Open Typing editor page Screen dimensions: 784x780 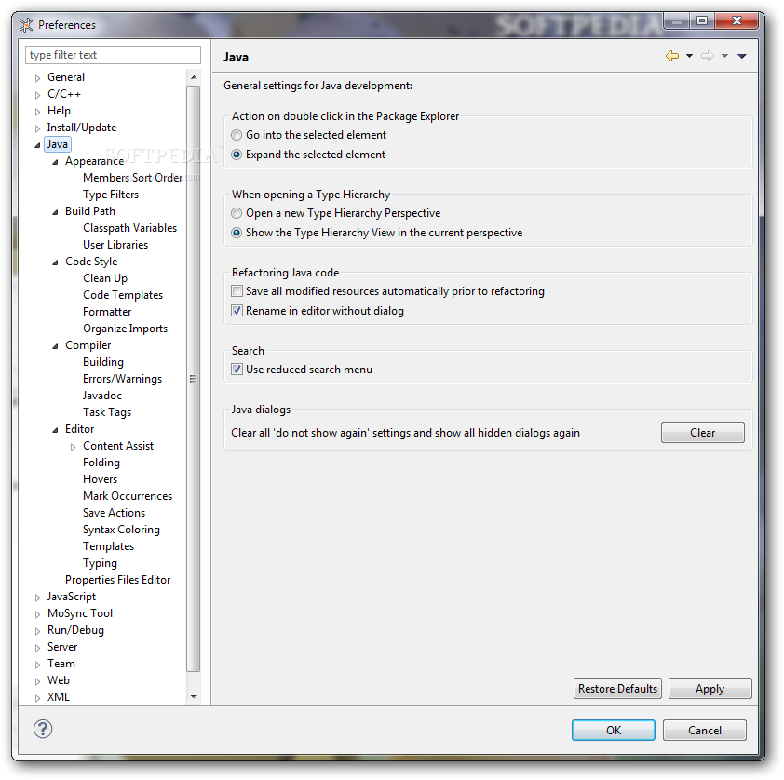[100, 562]
